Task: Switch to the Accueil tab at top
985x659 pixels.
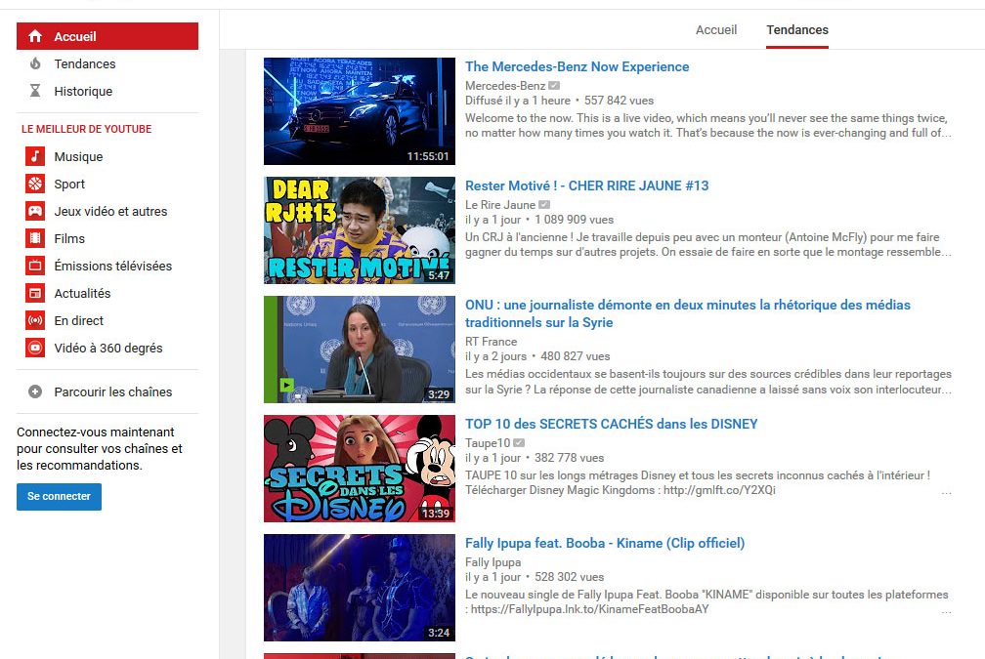Action: [x=716, y=29]
